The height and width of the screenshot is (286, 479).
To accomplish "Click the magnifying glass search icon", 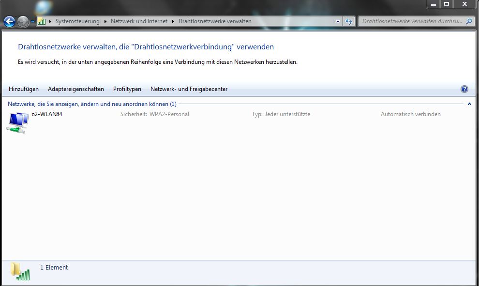I will coord(469,21).
